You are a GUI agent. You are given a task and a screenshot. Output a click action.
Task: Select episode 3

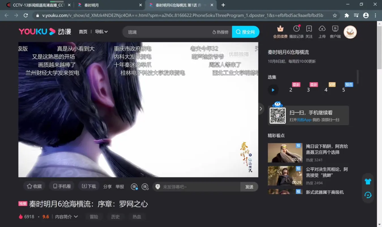[308, 90]
